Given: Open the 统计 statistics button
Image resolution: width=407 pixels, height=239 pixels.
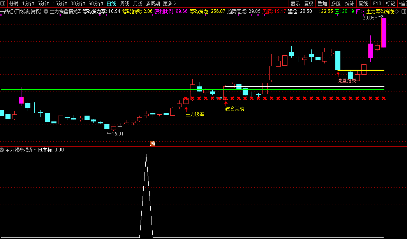Looking at the screenshot, I should 349,4.
